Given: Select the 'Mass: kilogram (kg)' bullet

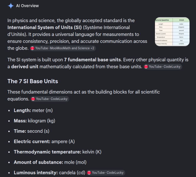Looking at the screenshot, I should pyautogui.click(x=35, y=121).
